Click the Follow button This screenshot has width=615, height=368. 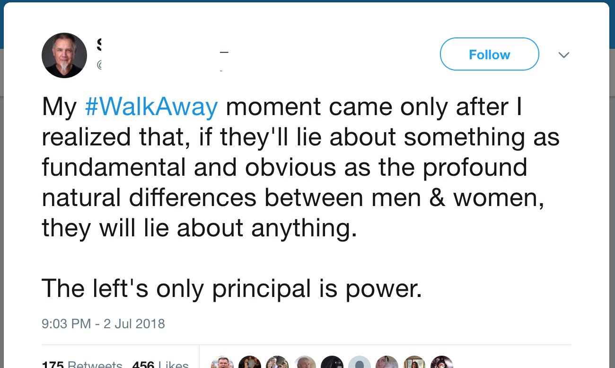[489, 54]
